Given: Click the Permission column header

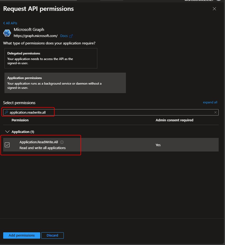Looking at the screenshot, I should click(x=20, y=120).
